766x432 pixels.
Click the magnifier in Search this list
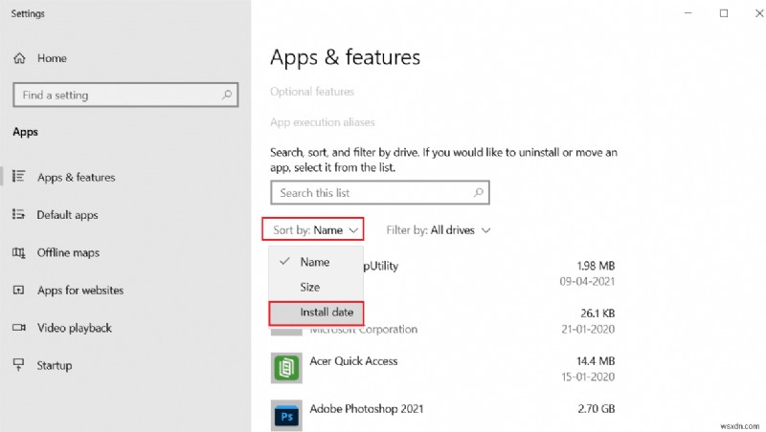[x=479, y=193]
